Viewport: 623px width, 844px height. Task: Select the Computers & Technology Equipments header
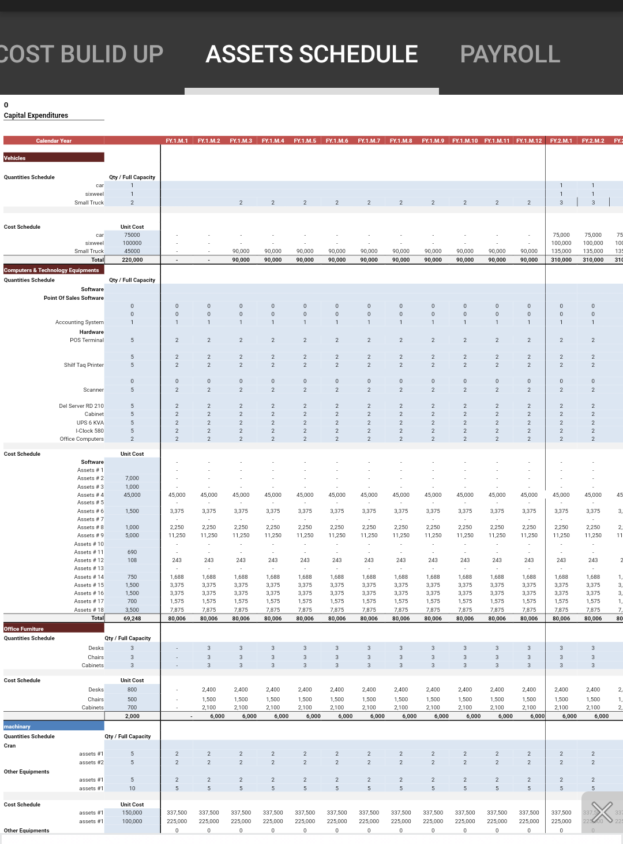click(x=54, y=270)
